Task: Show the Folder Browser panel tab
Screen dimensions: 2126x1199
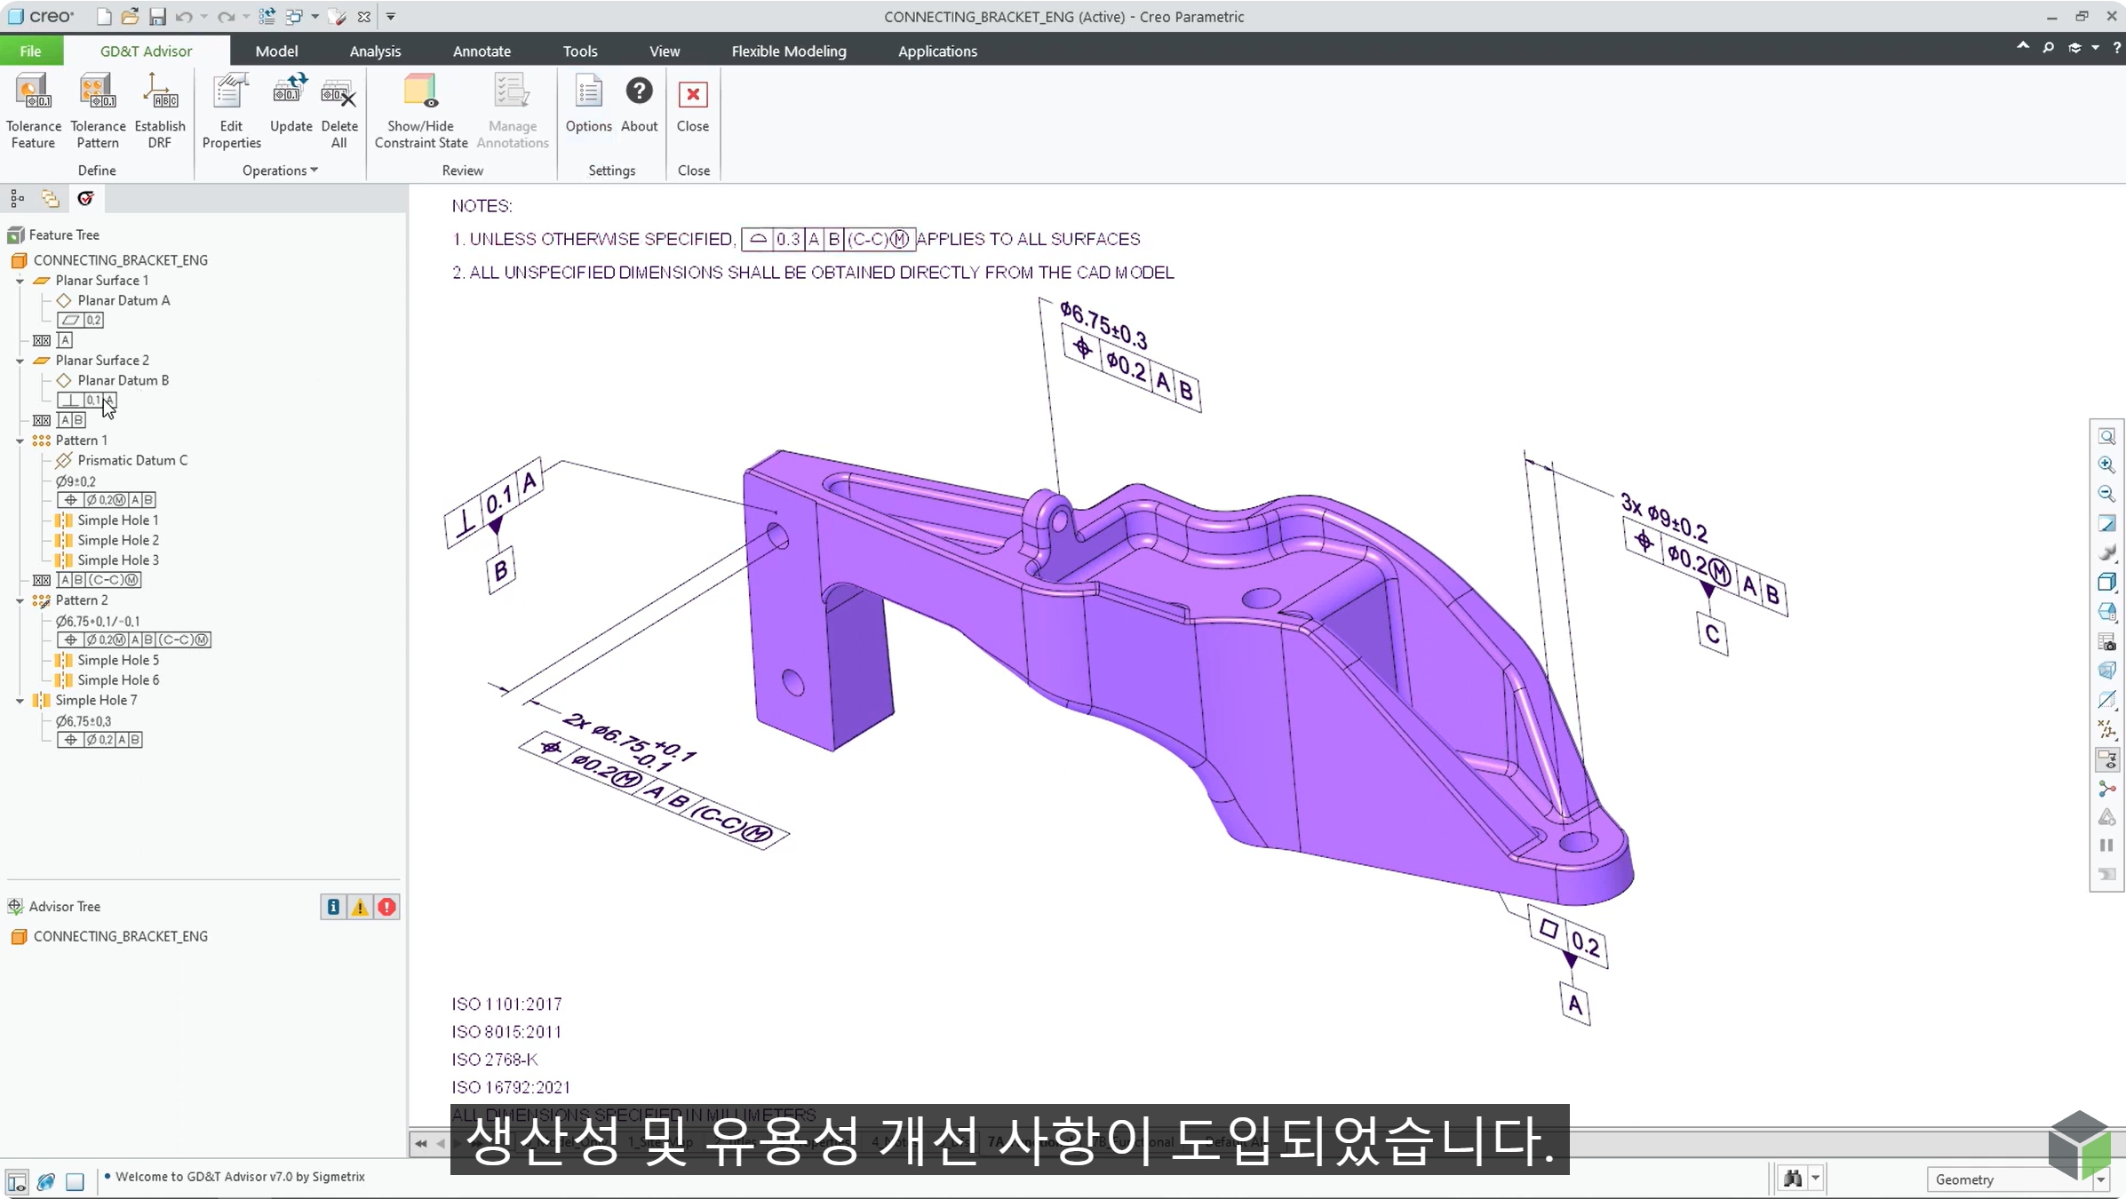Action: [x=51, y=198]
